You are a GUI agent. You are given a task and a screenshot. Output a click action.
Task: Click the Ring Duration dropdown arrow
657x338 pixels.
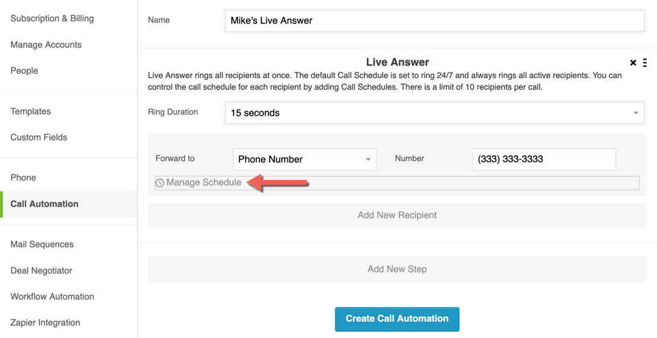pyautogui.click(x=636, y=113)
